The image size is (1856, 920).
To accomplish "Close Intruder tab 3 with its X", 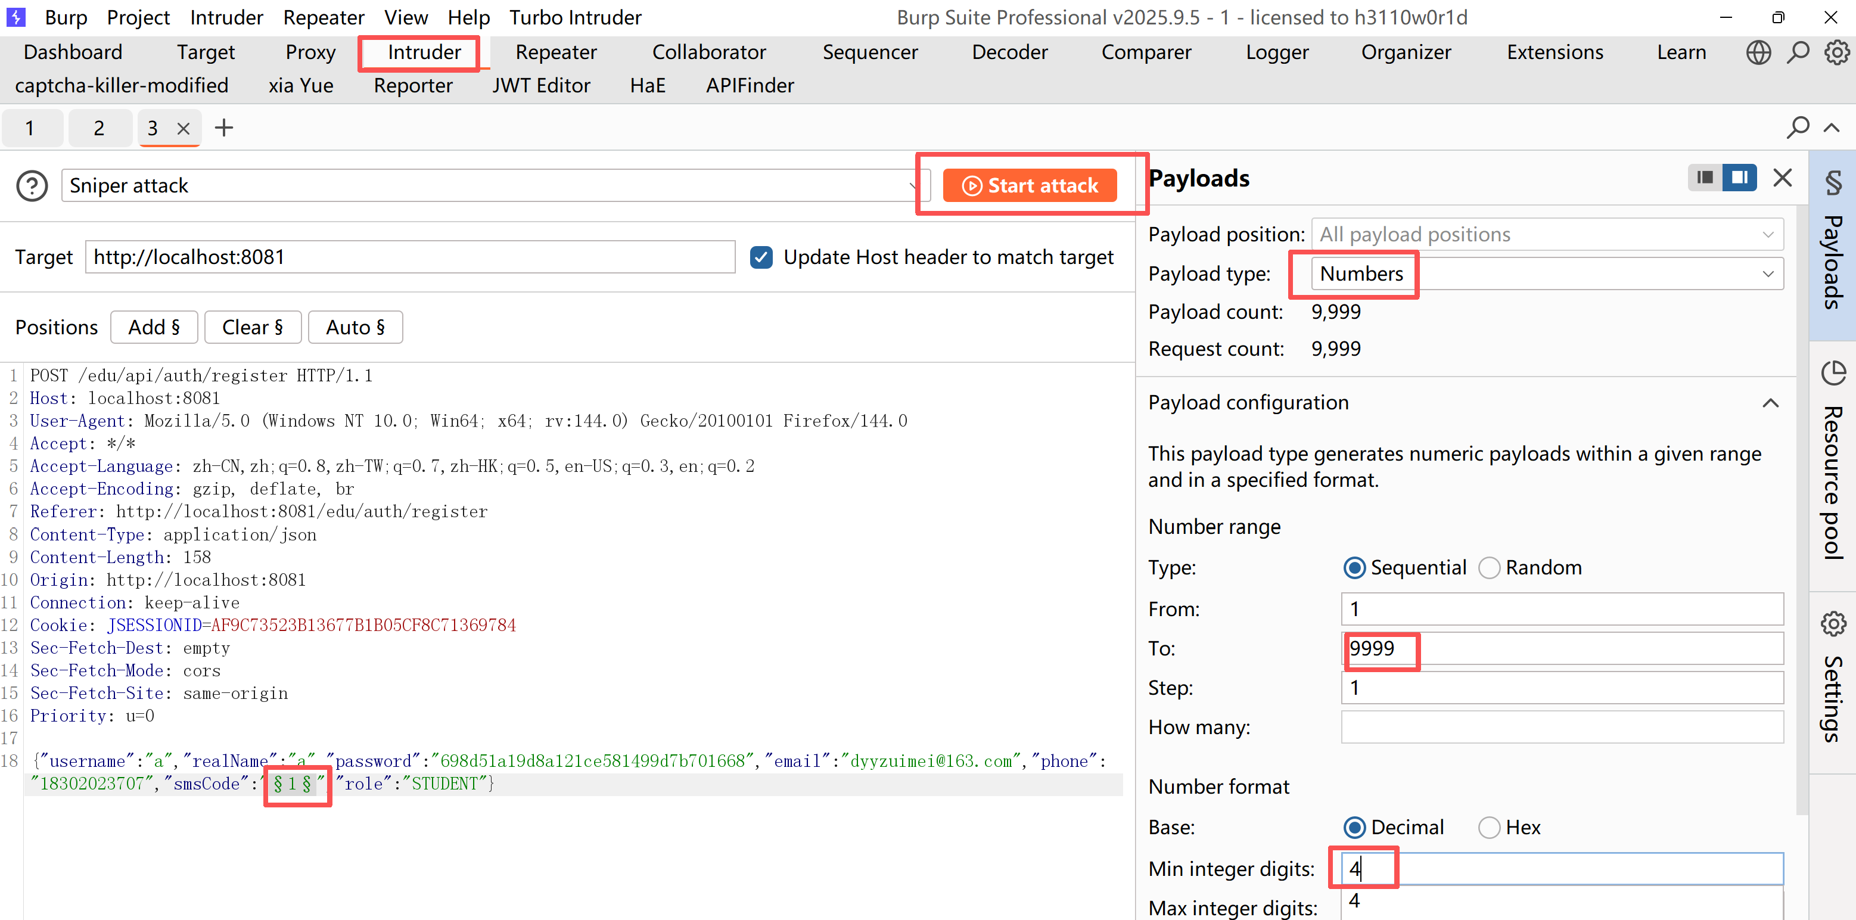I will [184, 129].
